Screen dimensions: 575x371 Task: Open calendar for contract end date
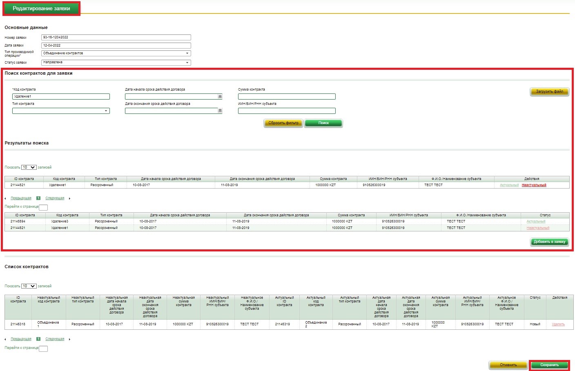pyautogui.click(x=220, y=111)
